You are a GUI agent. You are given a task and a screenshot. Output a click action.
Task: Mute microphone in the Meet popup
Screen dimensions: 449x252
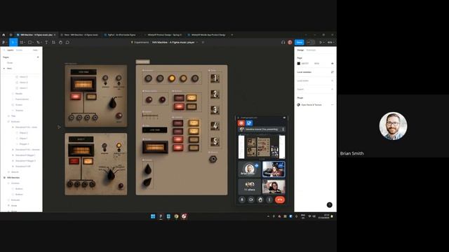coord(242,199)
